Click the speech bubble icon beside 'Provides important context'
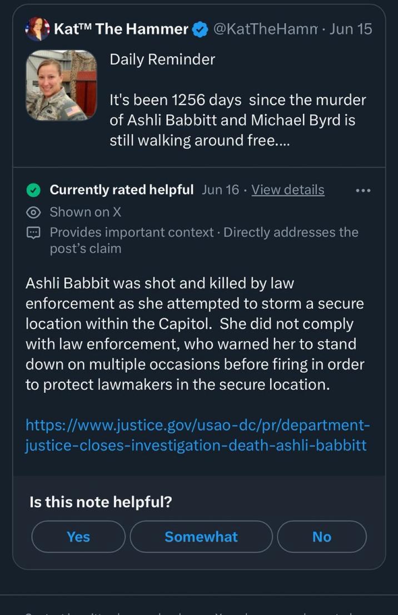This screenshot has height=615, width=398. (x=33, y=232)
